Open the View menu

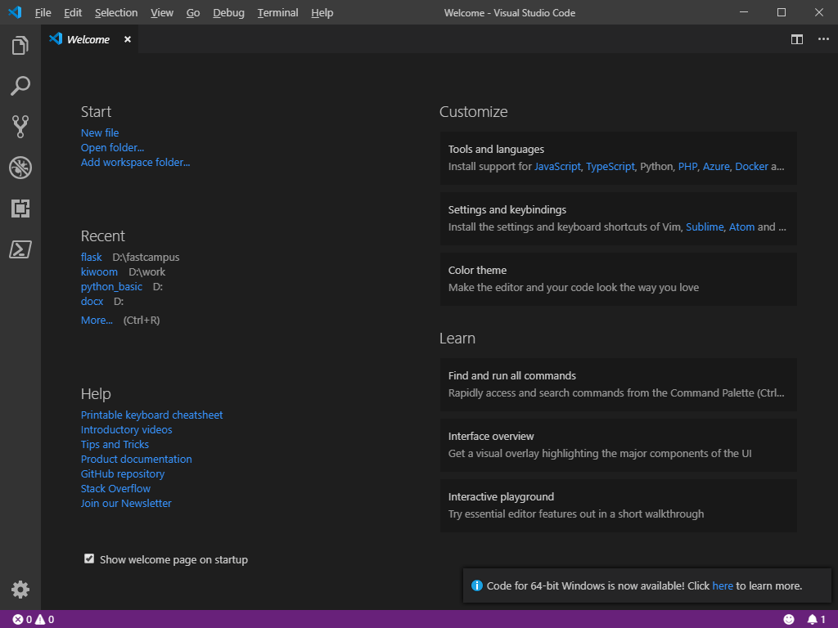point(161,12)
